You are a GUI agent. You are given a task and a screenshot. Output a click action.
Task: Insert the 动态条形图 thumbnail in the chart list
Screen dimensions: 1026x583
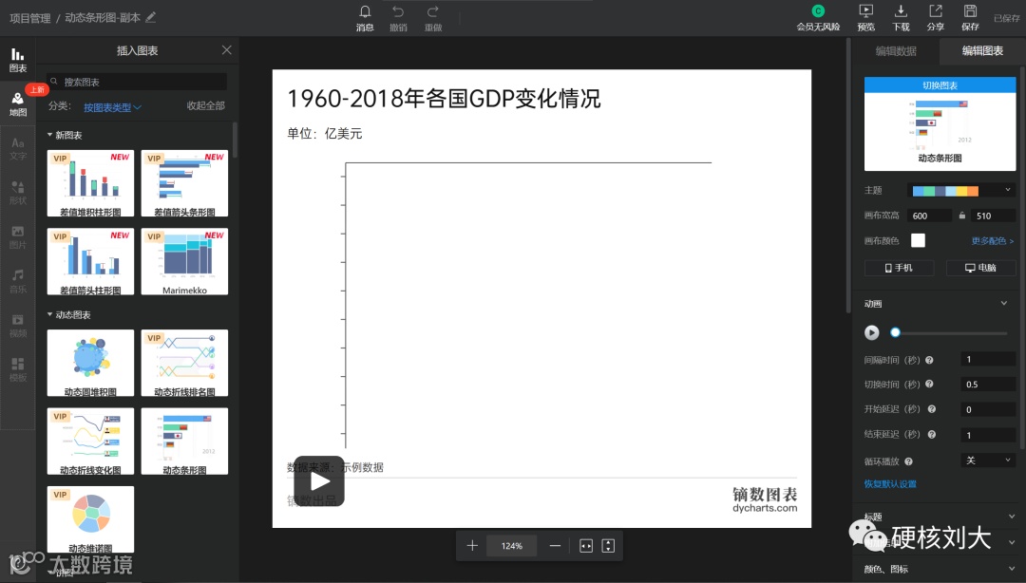[184, 441]
